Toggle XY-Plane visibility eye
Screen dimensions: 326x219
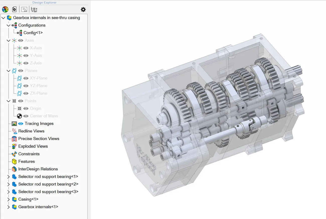tap(26, 78)
